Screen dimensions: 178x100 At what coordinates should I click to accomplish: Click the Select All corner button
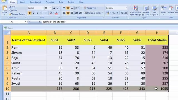pyautogui.click(x=8, y=33)
